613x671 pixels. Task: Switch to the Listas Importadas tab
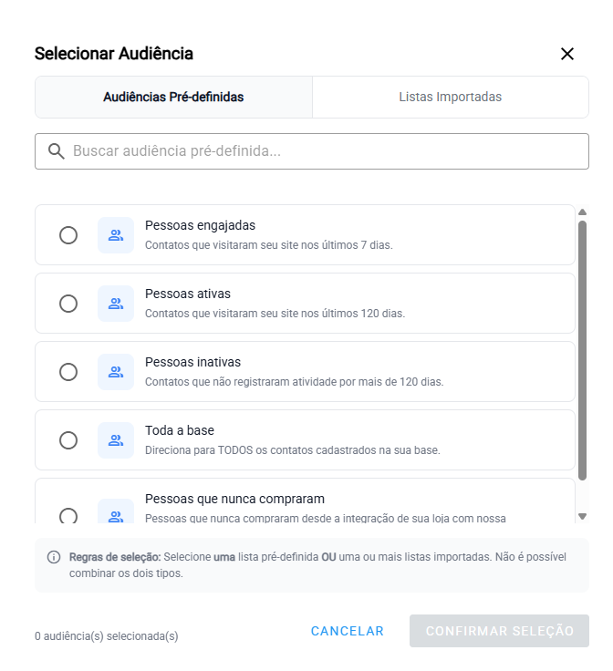(450, 97)
